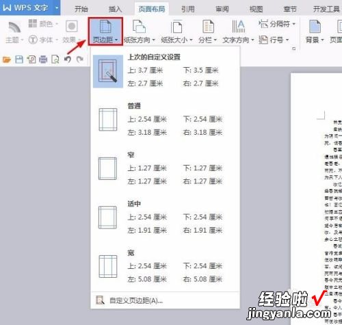The height and width of the screenshot is (325, 342).
Task: Switch to the 章节 tab
Action: click(x=290, y=9)
